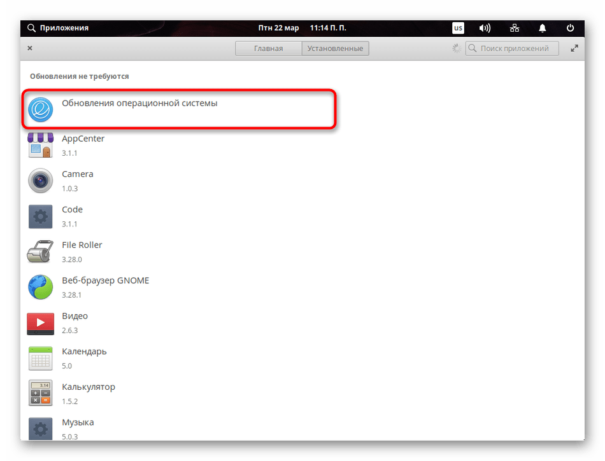
Task: Click the Калькулятор calculator icon
Action: tap(41, 393)
